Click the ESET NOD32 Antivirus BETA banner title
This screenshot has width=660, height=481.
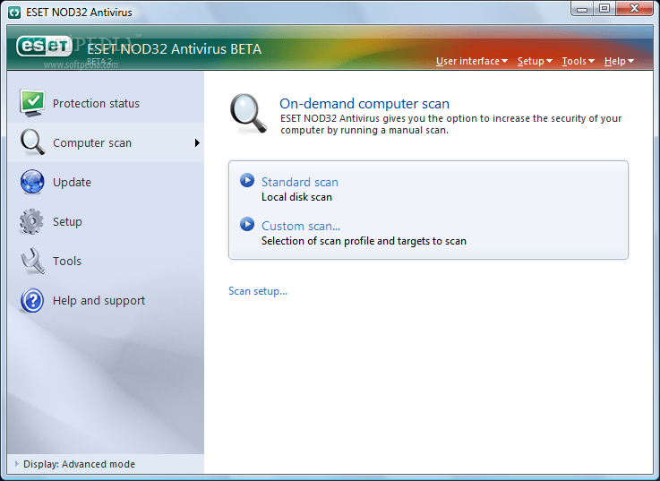click(175, 49)
